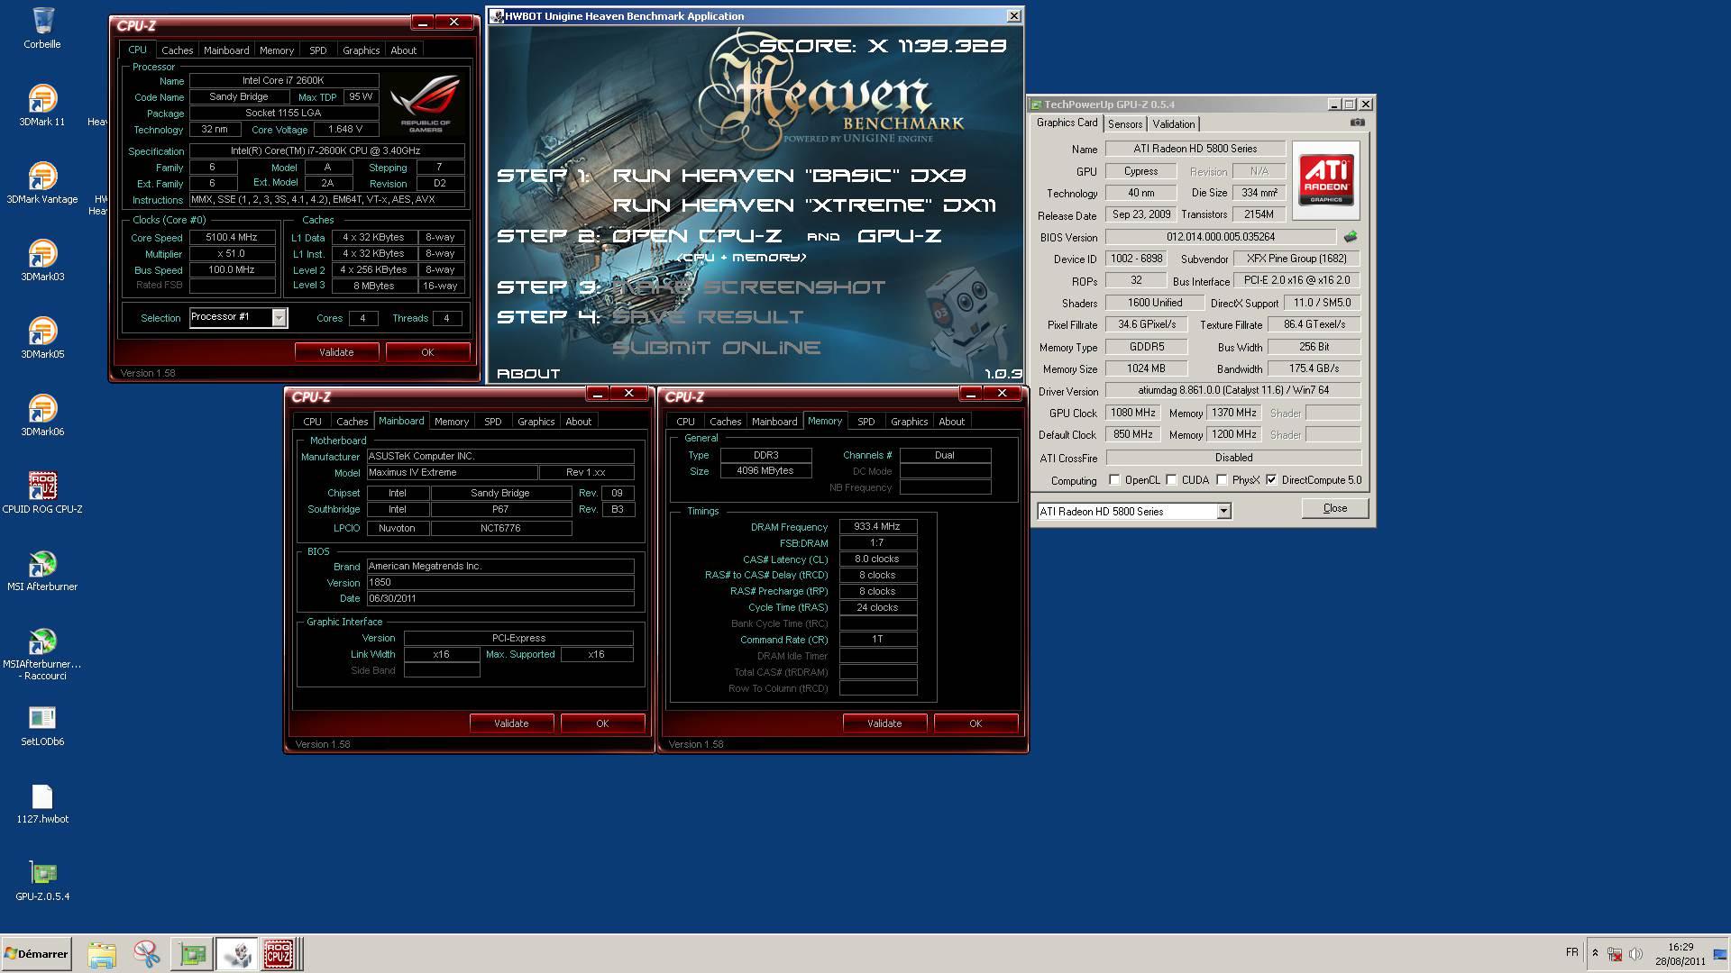Open SPD tab in top CPU-Z window

[x=317, y=50]
